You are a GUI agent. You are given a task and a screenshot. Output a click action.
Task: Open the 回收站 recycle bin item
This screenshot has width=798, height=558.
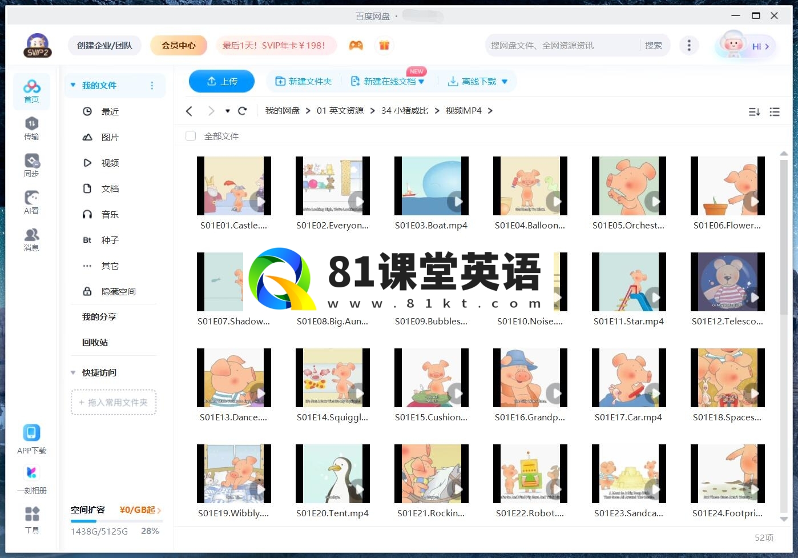coord(95,342)
